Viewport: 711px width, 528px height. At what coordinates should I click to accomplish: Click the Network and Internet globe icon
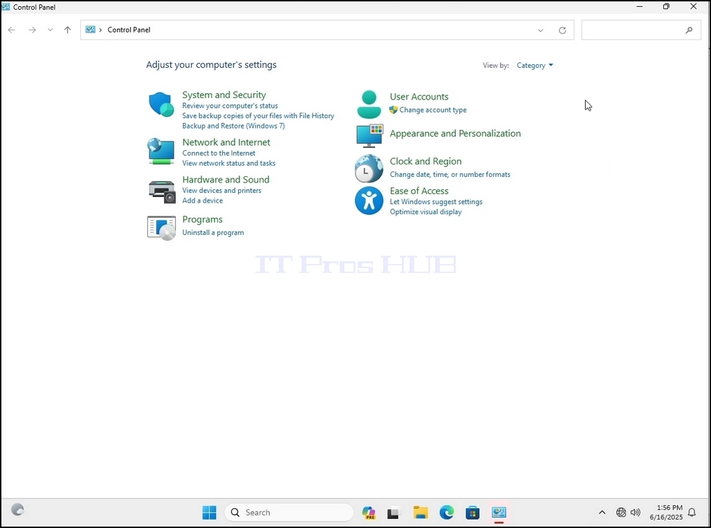click(x=161, y=151)
